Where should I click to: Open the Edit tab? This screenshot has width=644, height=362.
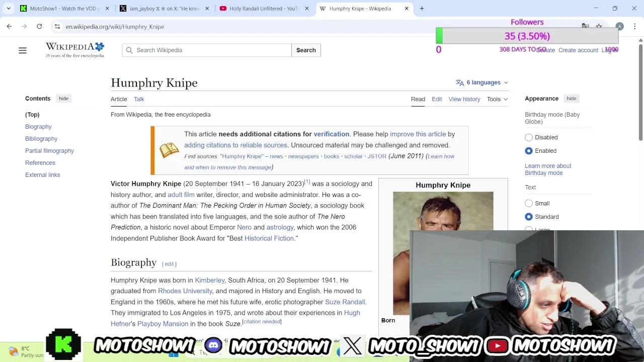pos(437,99)
